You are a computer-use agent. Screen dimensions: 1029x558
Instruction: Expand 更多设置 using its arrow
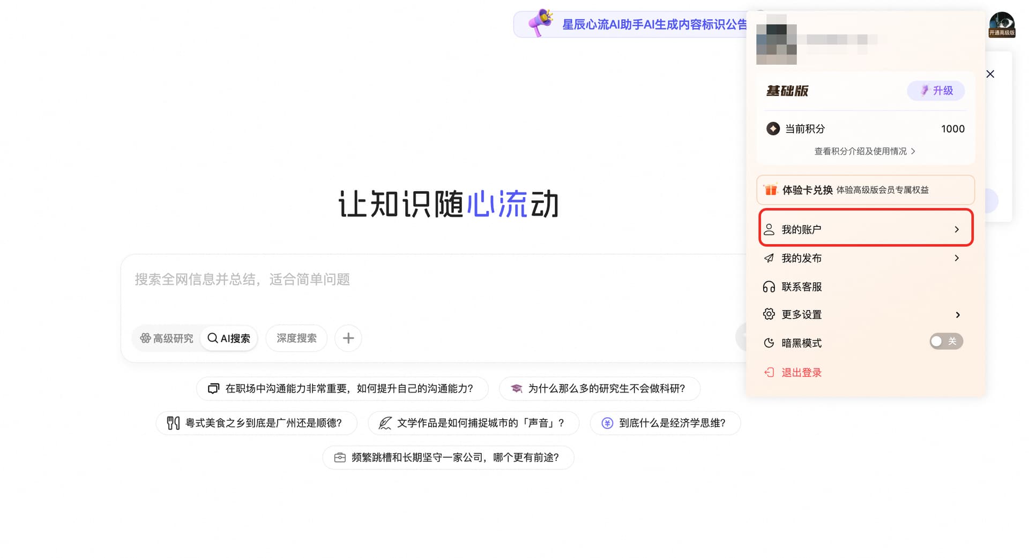(x=957, y=315)
